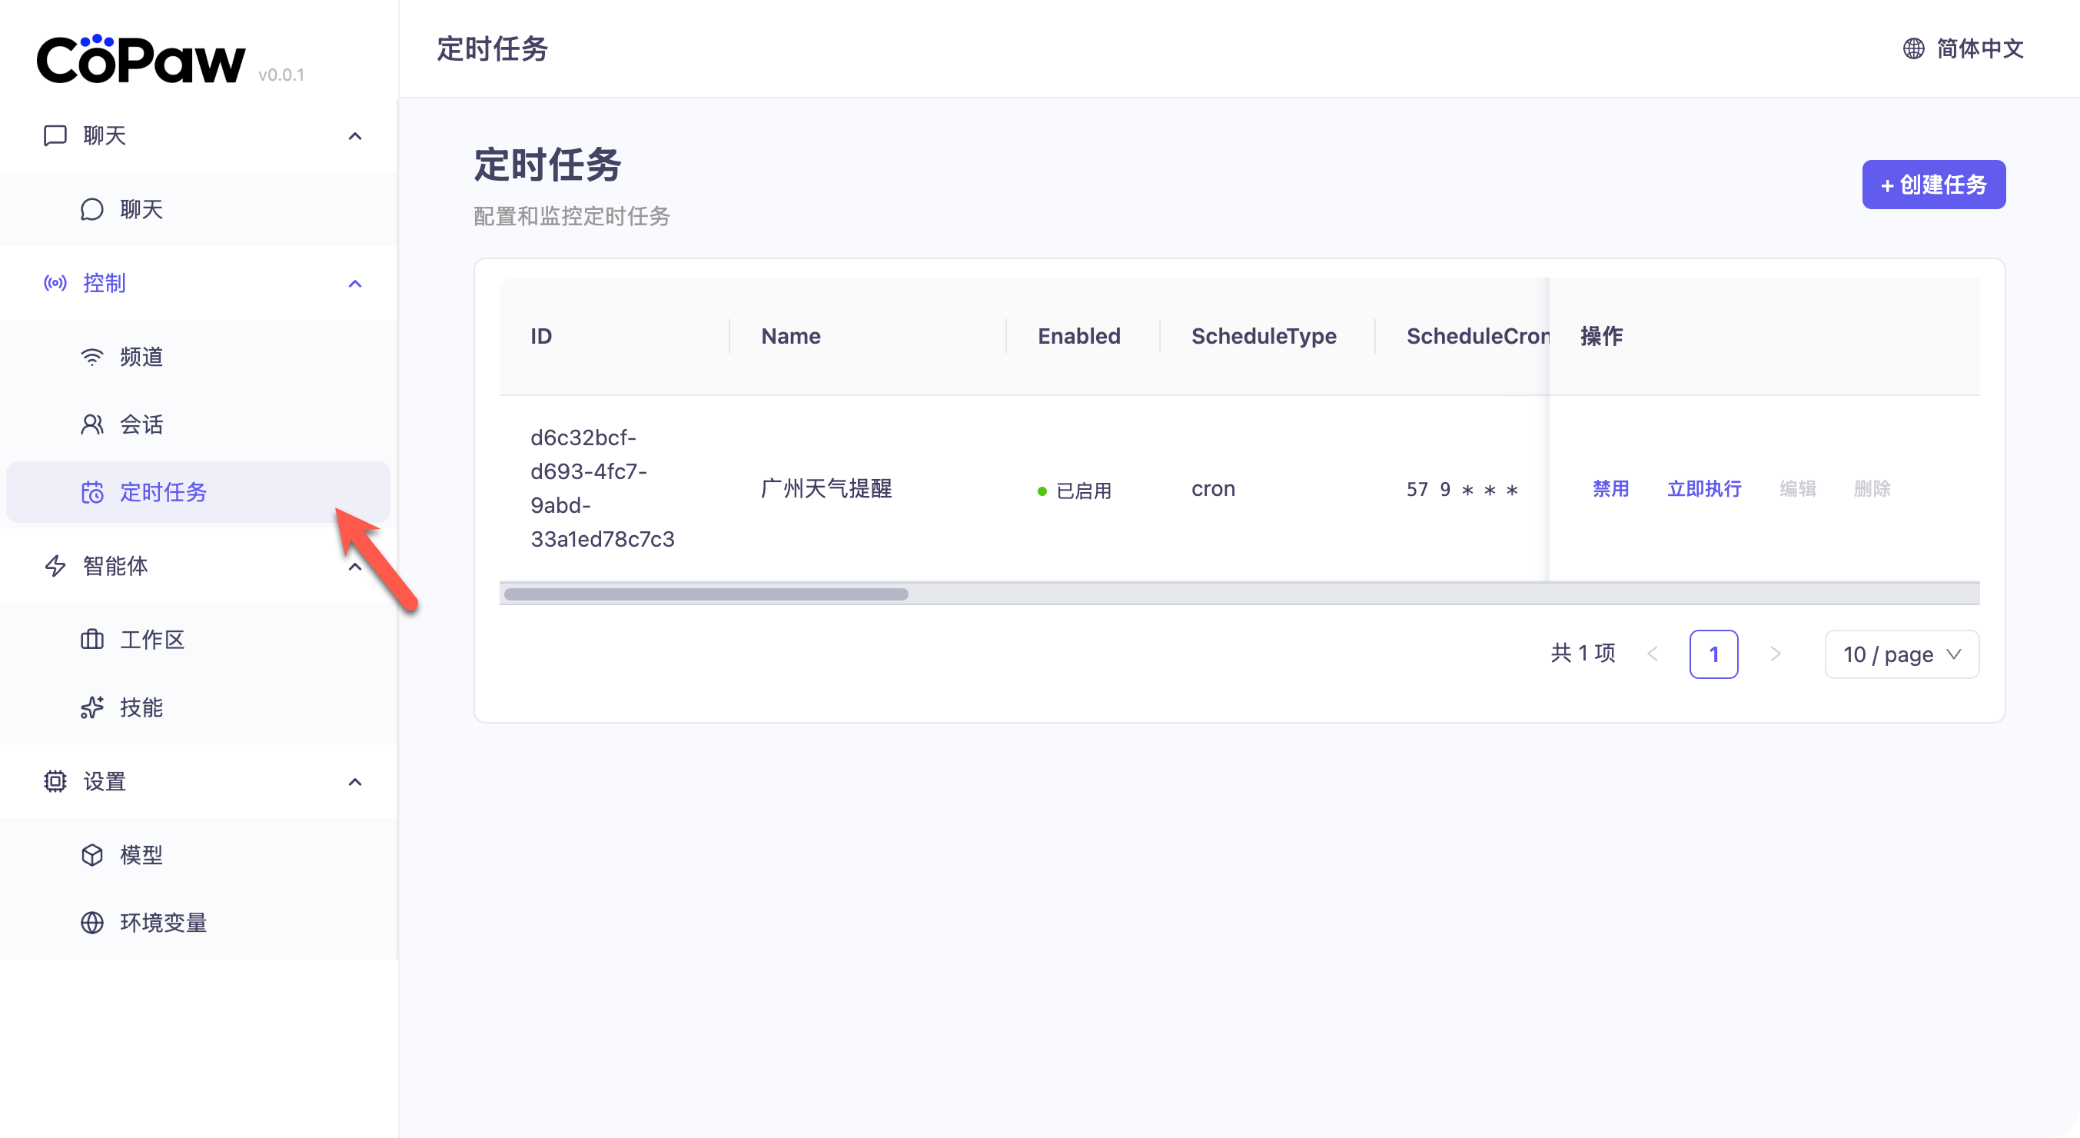Collapse the 设置 section chevron
Image resolution: width=2080 pixels, height=1138 pixels.
pyautogui.click(x=354, y=782)
